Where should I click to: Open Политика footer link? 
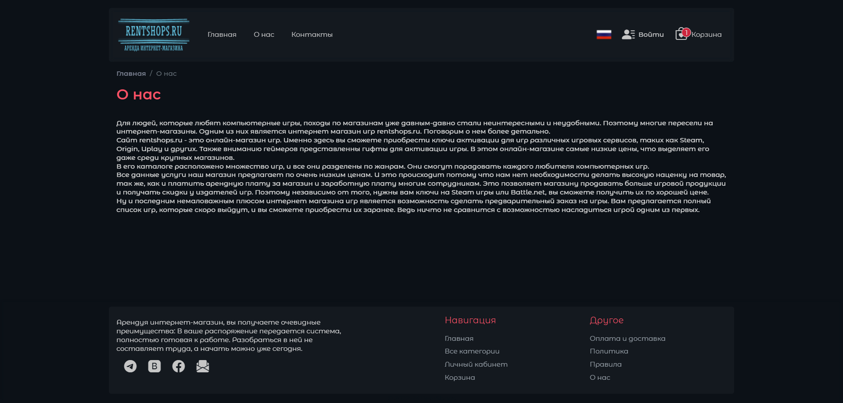[x=609, y=351]
